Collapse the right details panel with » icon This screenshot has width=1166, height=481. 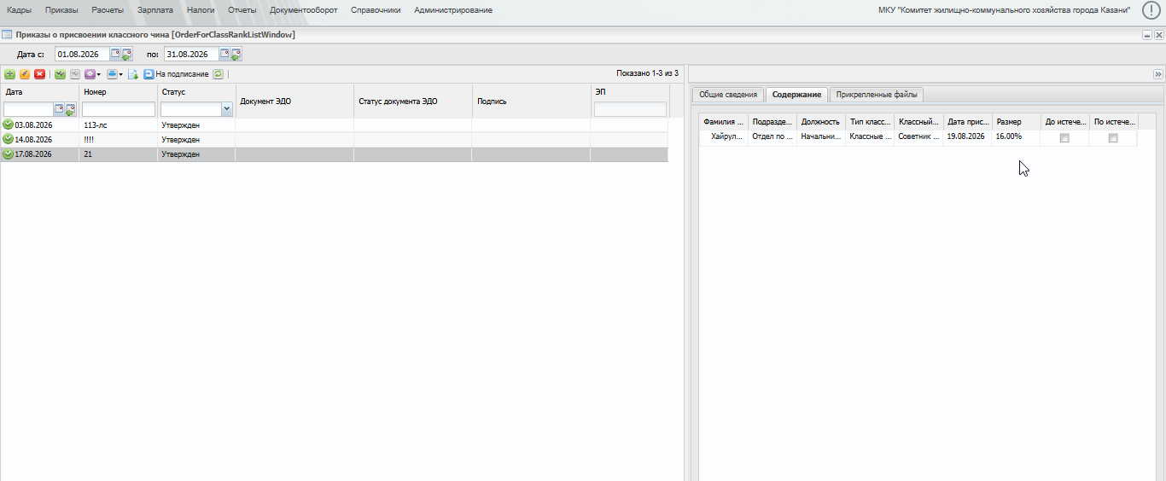click(x=1157, y=74)
